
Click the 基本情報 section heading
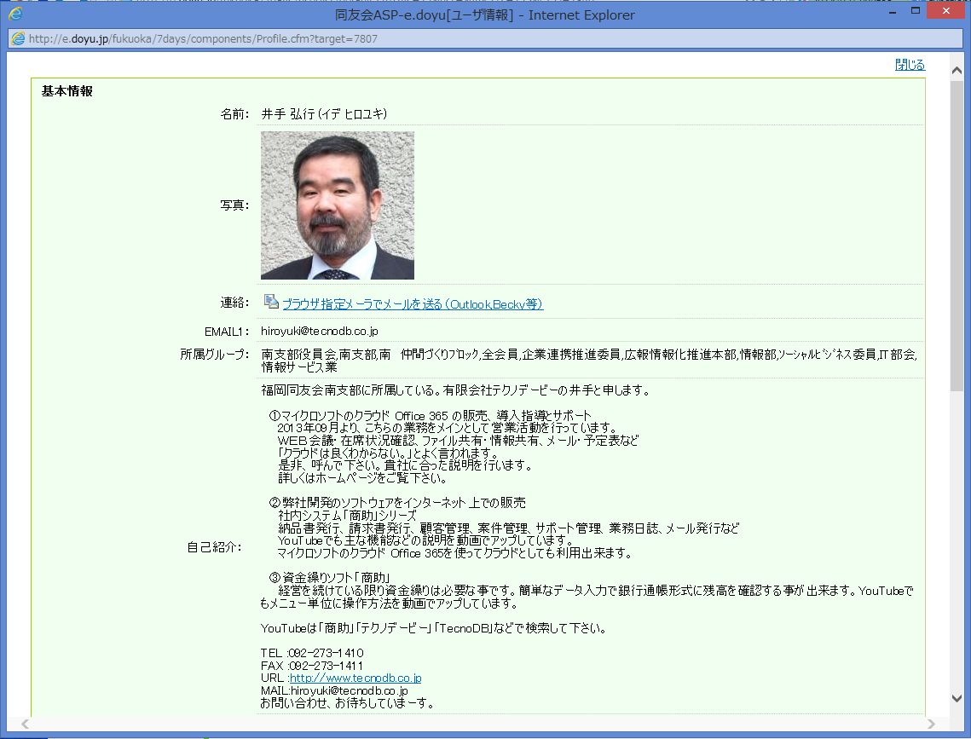coord(66,91)
